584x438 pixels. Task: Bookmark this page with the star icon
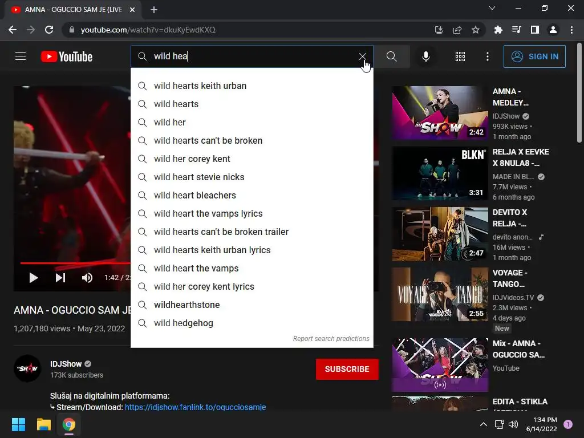pos(476,30)
